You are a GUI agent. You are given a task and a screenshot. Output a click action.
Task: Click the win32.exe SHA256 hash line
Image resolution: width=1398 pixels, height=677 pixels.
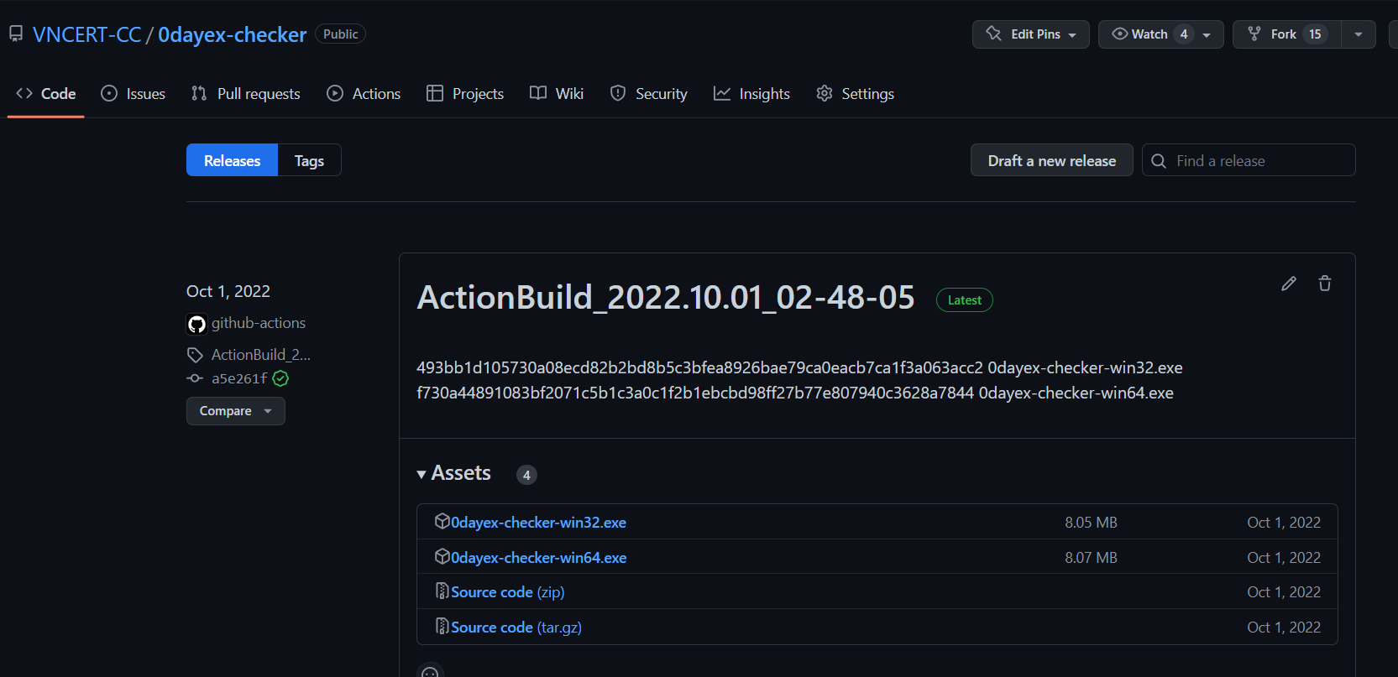[799, 368]
